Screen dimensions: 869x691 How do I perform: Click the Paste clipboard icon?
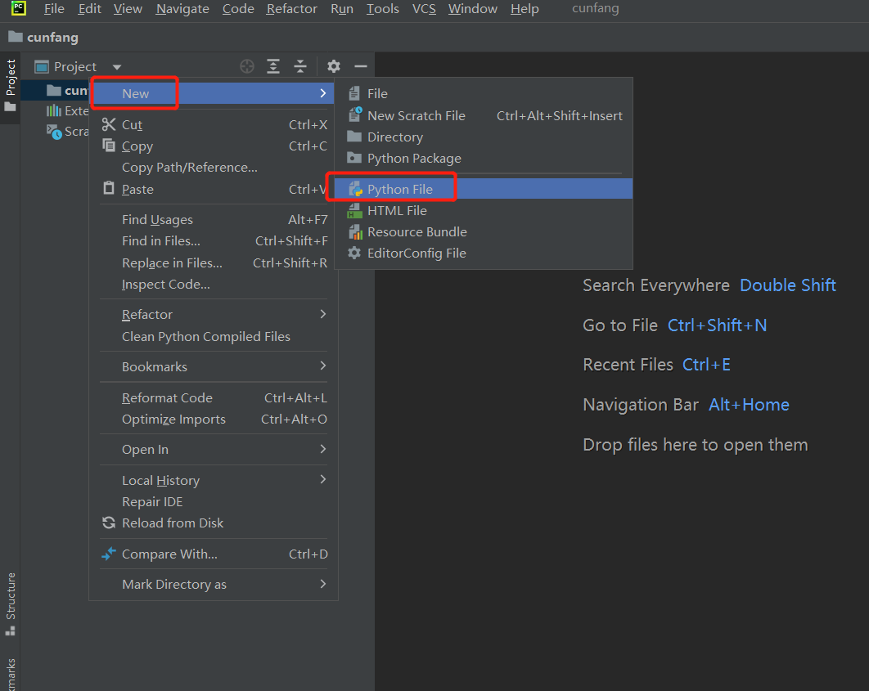coord(109,188)
